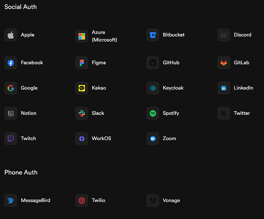The image size is (264, 219).
Task: Click the Twitch logo icon
Action: point(11,139)
